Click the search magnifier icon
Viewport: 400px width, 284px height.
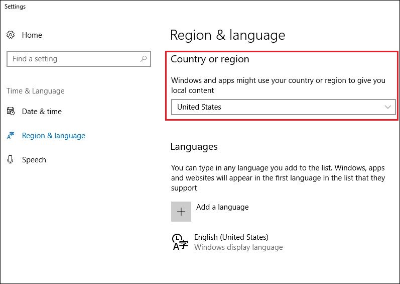point(144,59)
